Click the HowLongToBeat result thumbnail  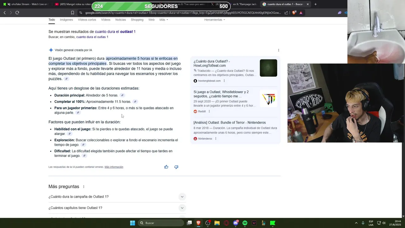click(268, 68)
